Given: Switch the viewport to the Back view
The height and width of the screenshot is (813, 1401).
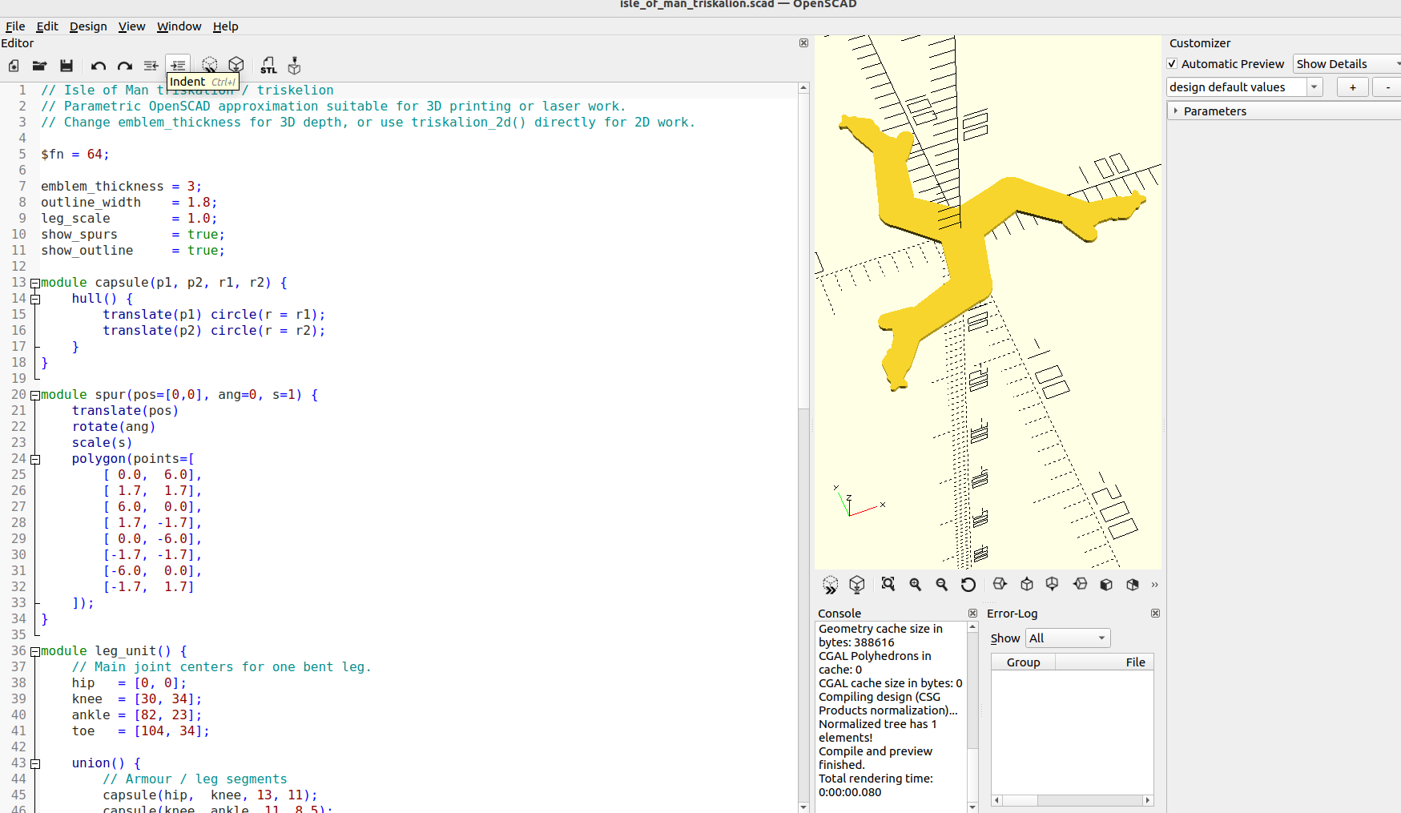Looking at the screenshot, I should tap(1133, 585).
